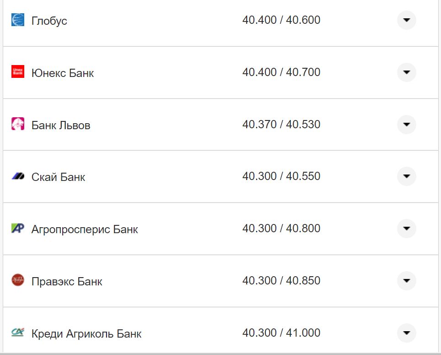Click the Глобус bank logo icon
Screen dimensions: 441x355
tap(18, 20)
